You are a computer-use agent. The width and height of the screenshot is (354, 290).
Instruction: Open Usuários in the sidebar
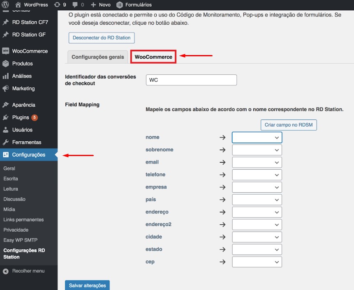coord(22,130)
